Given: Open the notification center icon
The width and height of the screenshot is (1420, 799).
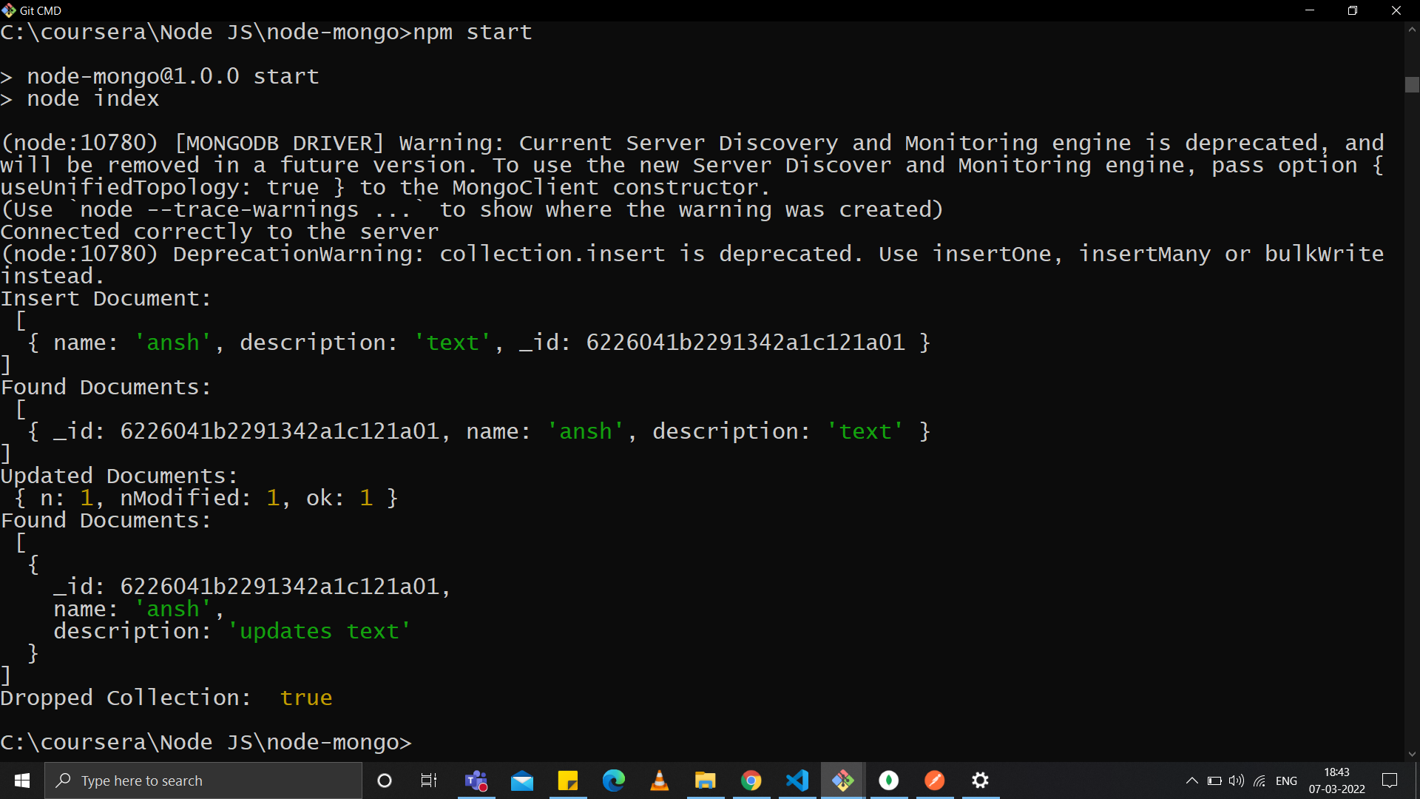Looking at the screenshot, I should [x=1390, y=781].
